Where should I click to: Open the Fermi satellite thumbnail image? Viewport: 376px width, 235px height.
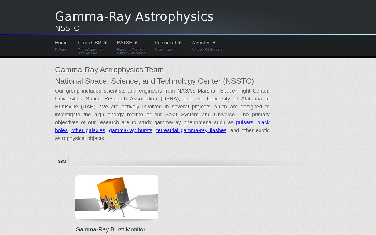click(x=117, y=197)
